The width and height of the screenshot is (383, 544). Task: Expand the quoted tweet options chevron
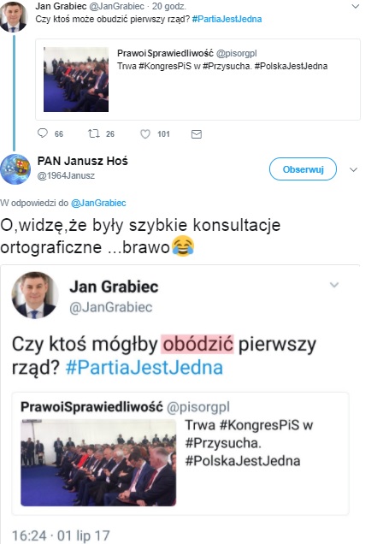pos(334,285)
